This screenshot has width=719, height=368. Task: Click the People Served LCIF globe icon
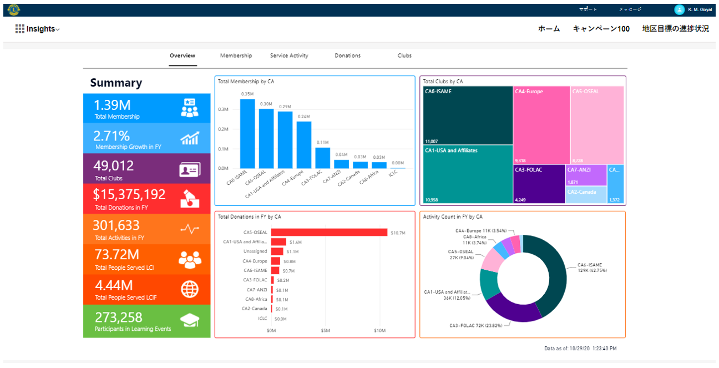[189, 289]
